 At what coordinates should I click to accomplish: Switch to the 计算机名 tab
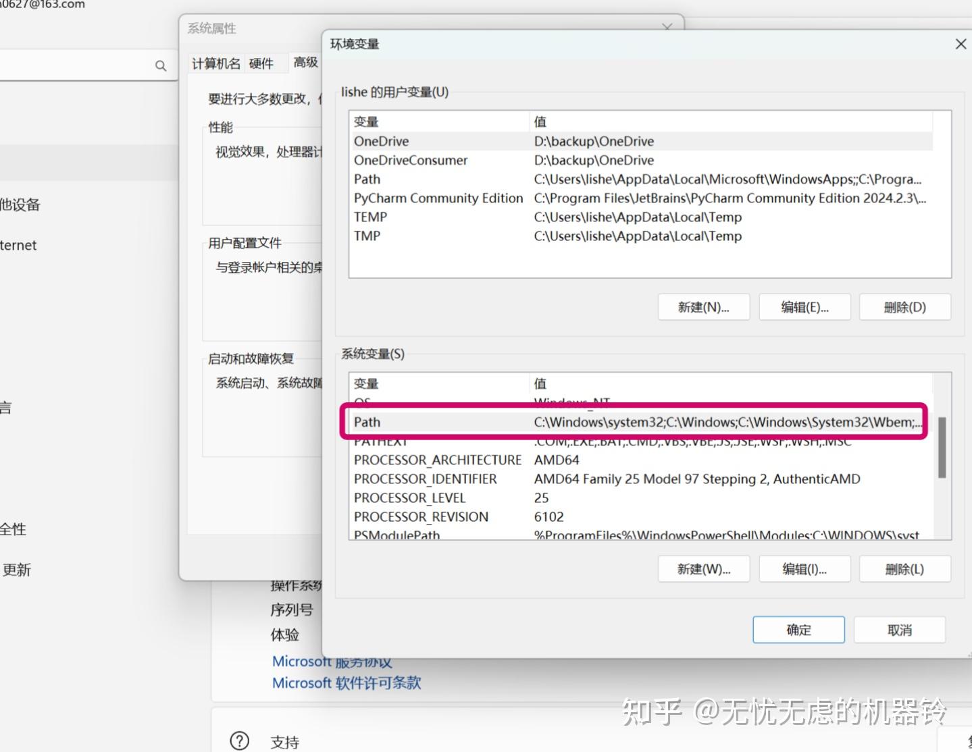[215, 63]
